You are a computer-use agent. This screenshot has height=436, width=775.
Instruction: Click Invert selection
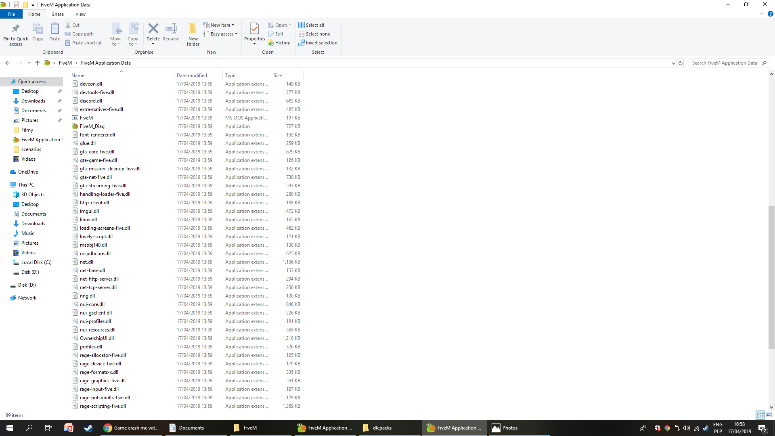point(318,43)
